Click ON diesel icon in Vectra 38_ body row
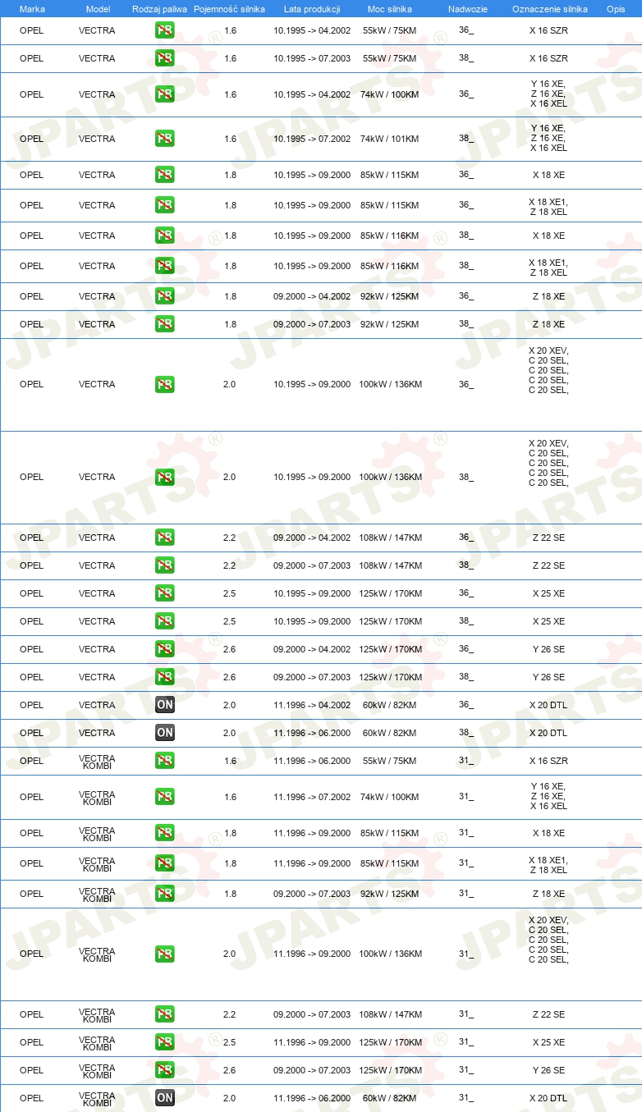The height and width of the screenshot is (1112, 642). (165, 733)
